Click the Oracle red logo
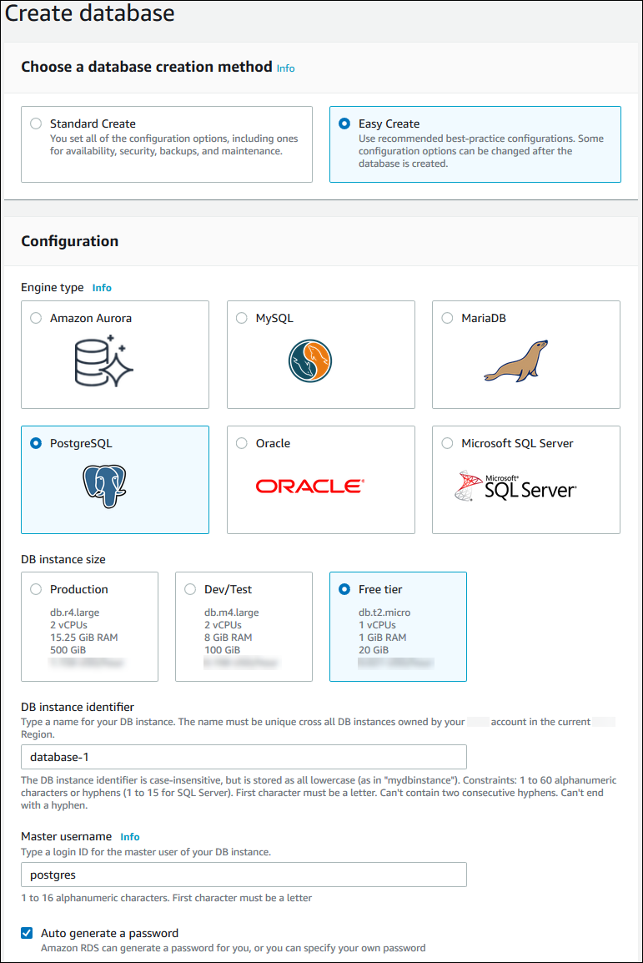This screenshot has height=963, width=643. [x=309, y=486]
